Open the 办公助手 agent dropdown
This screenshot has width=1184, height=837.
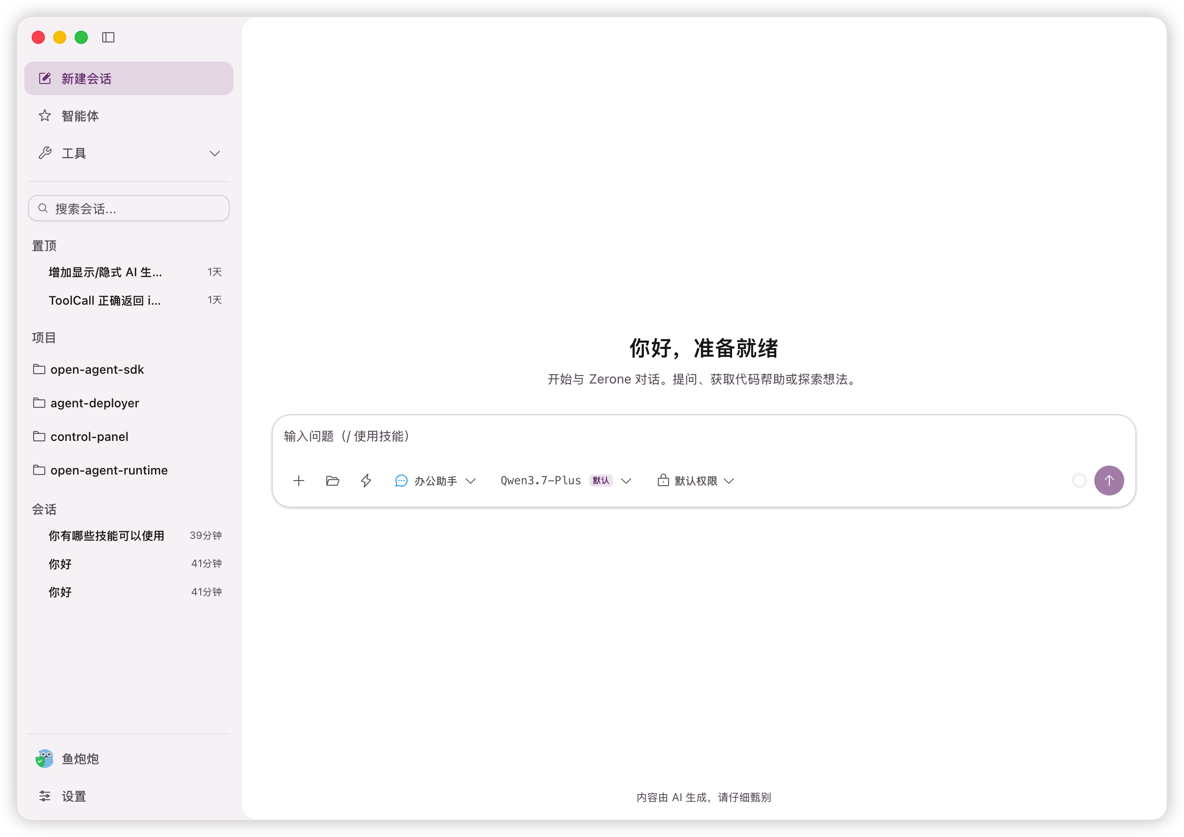pos(435,481)
